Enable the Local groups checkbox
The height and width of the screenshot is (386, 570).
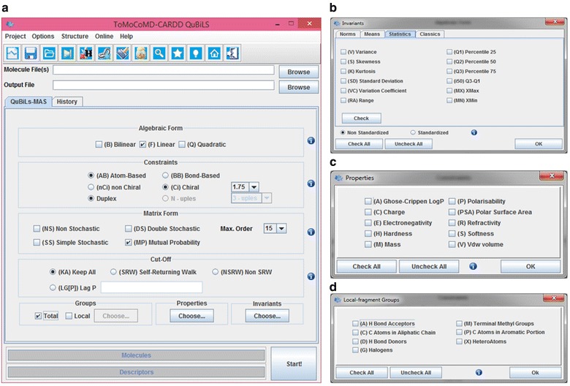(x=69, y=316)
